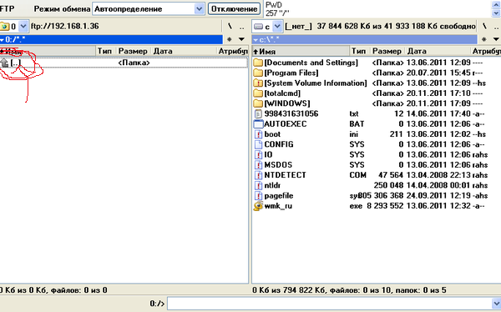Click the System Volume Information folder icon
This screenshot has height=312, width=501.
click(258, 83)
